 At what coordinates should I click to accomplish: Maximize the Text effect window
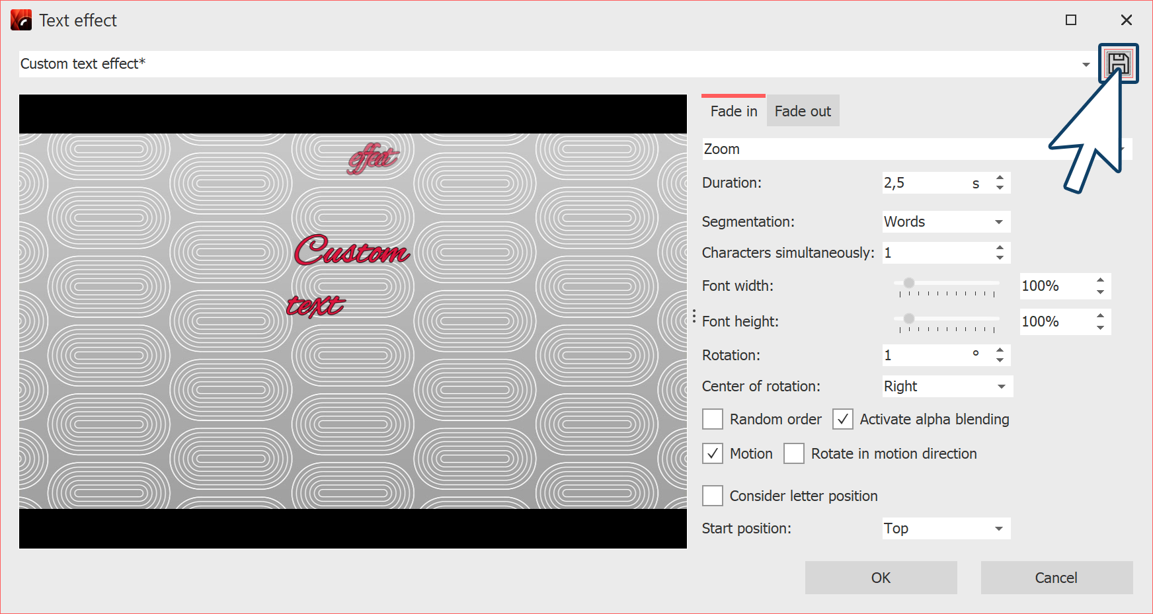tap(1071, 20)
